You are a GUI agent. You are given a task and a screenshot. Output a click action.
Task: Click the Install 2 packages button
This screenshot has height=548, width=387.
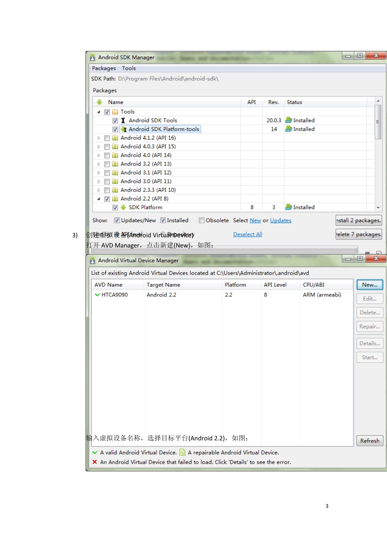359,221
